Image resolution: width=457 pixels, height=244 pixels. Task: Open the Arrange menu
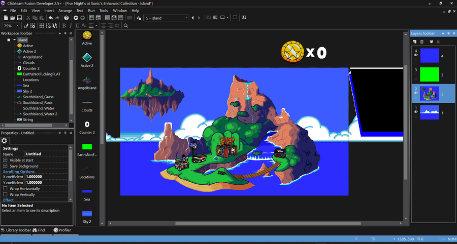(x=65, y=11)
